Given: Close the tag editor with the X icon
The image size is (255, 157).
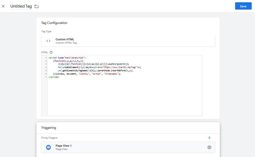Looking at the screenshot, I should point(3,6).
